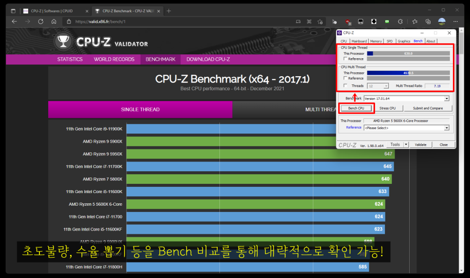Click the Core i7-11700K bar showing 645
The width and height of the screenshot is (470, 278).
click(260, 166)
